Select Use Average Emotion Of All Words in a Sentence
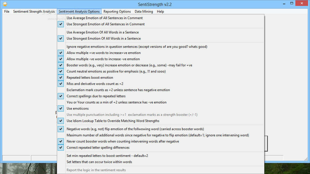 tap(161, 32)
